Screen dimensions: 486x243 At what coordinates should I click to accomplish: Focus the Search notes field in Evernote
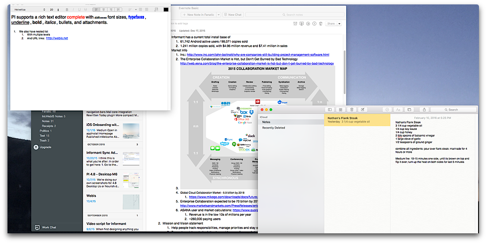click(295, 15)
